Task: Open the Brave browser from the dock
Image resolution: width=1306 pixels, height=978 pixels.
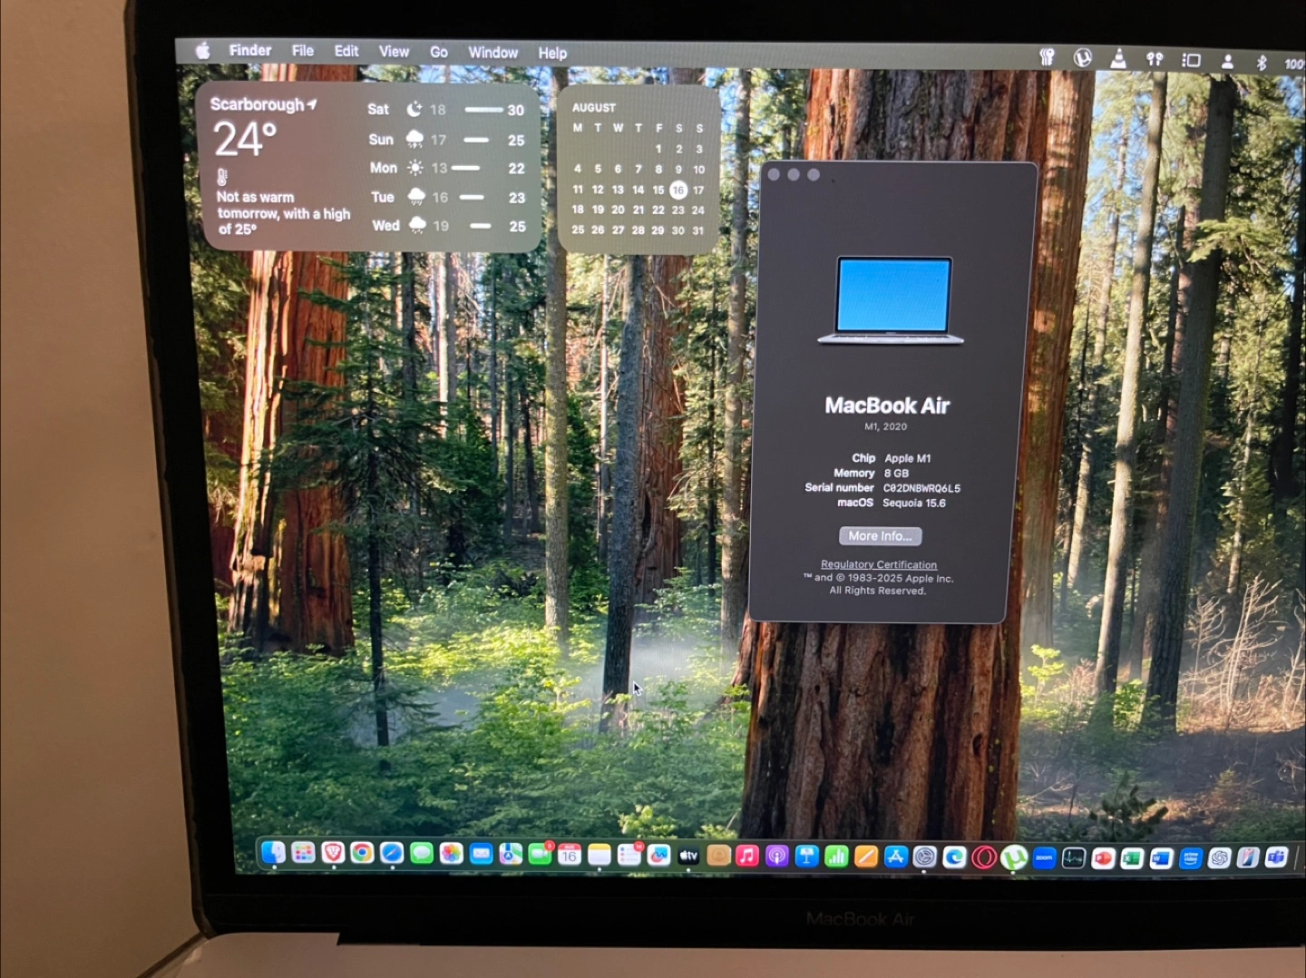Action: click(333, 853)
